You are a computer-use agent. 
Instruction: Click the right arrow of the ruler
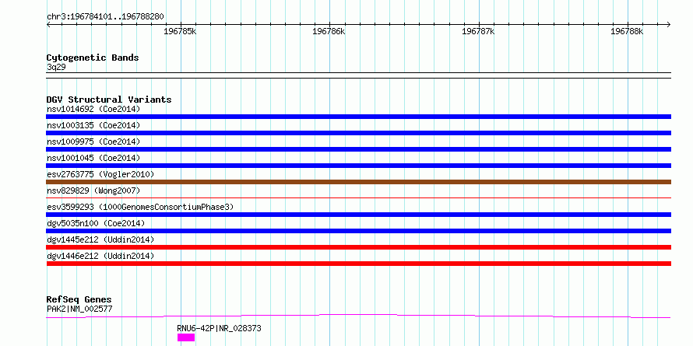[669, 24]
